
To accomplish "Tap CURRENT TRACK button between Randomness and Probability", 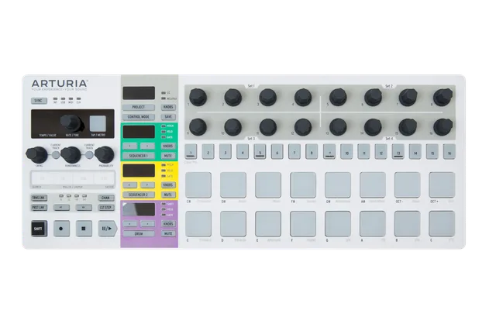I will click(x=89, y=155).
